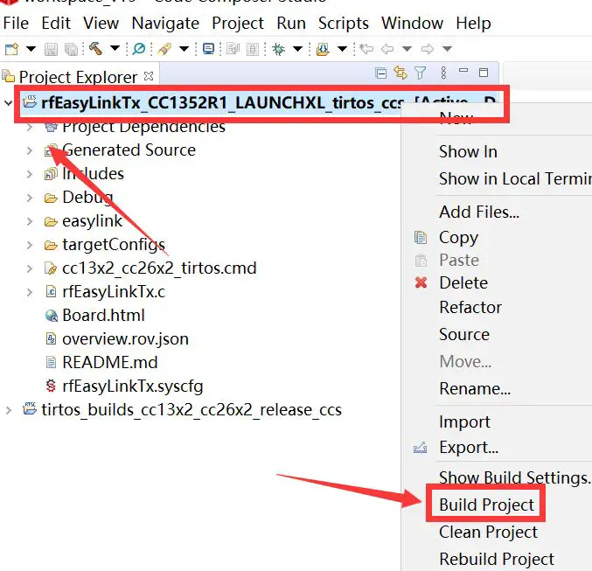Viewport: 592px width, 571px height.
Task: Minimize the Project Explorer panel
Action: click(x=463, y=71)
